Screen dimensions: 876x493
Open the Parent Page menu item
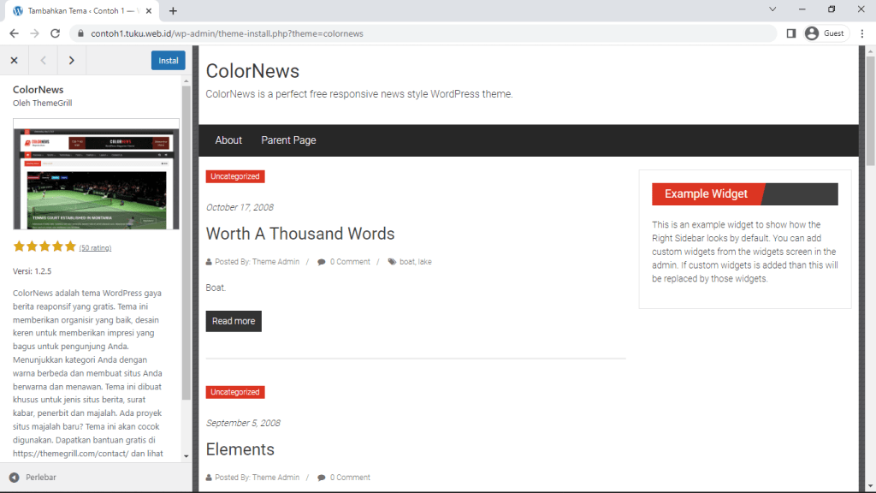288,140
